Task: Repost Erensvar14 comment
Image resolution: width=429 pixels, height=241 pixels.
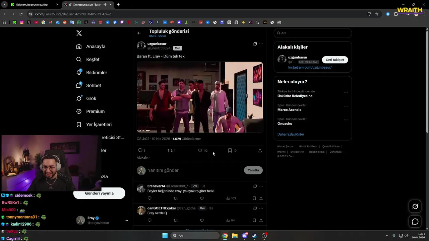Action: [176, 198]
